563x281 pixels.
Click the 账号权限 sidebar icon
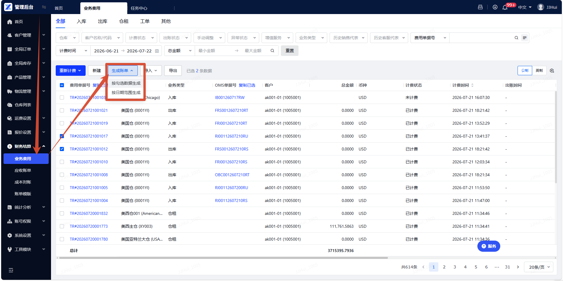point(10,221)
